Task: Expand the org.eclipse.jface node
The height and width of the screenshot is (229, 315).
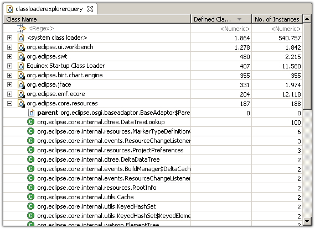Action: [9, 84]
